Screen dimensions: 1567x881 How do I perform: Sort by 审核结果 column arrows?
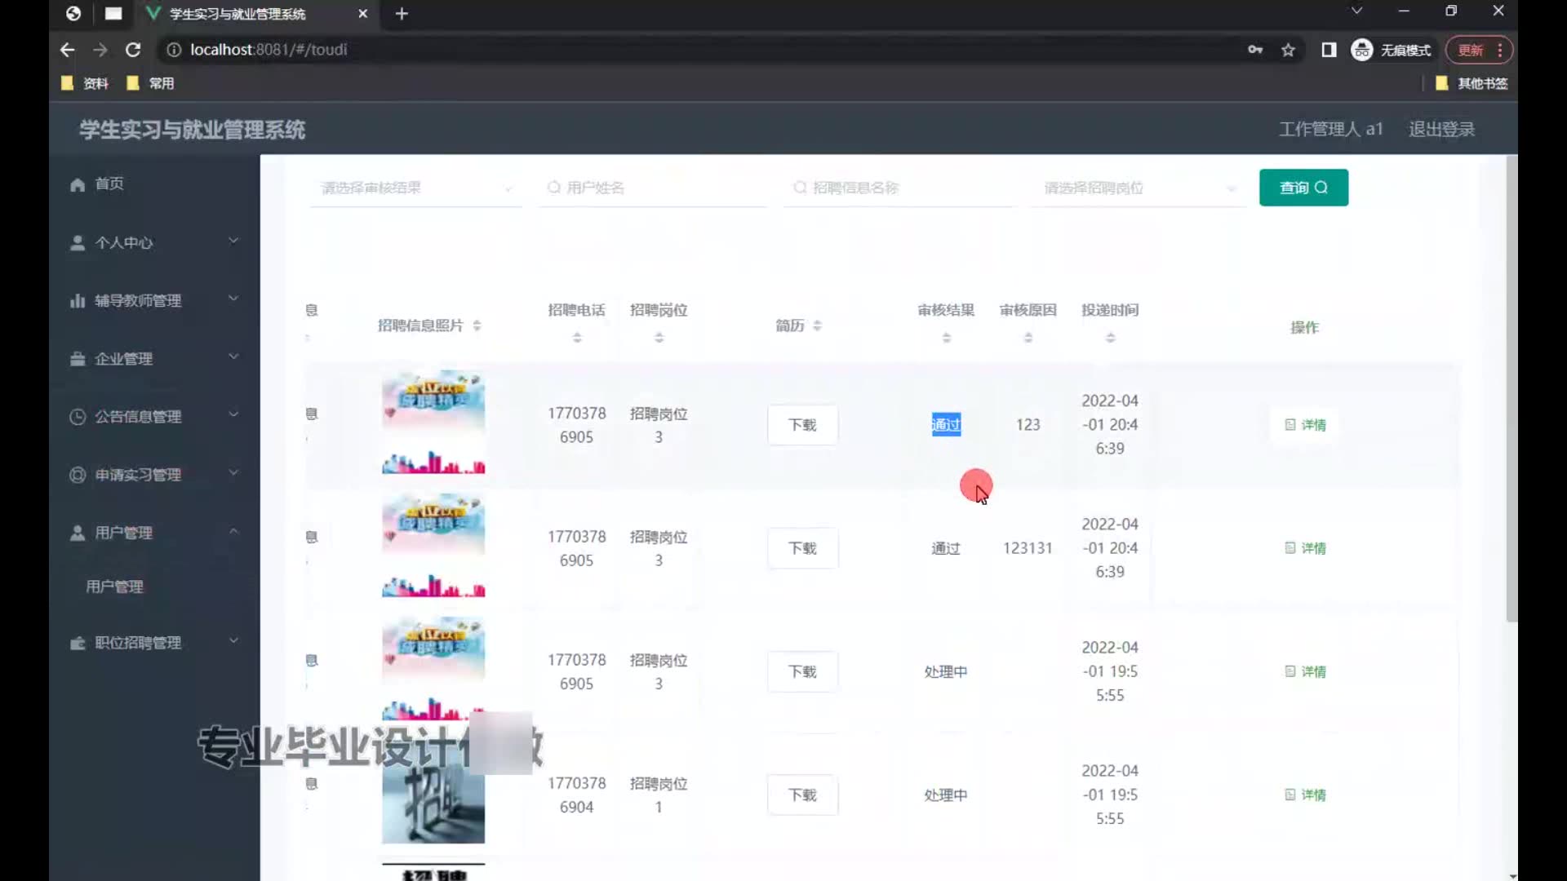click(x=946, y=337)
